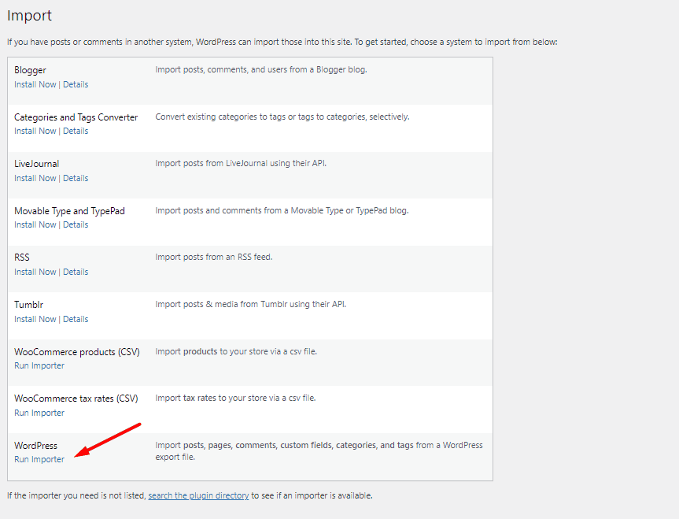Open Details for the RSS importer
This screenshot has width=679, height=519.
click(76, 272)
